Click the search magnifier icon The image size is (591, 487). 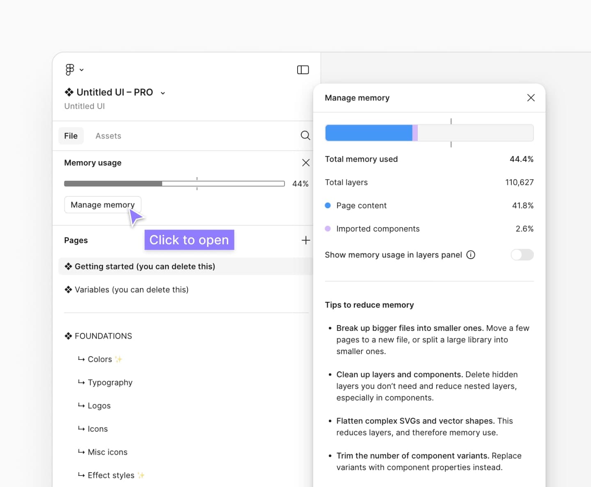[x=305, y=135]
